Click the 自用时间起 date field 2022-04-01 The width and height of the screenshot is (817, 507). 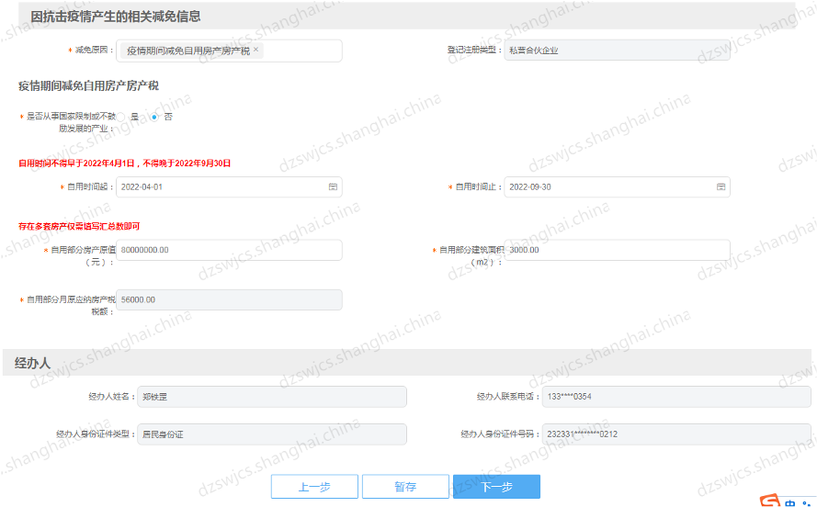click(x=229, y=186)
